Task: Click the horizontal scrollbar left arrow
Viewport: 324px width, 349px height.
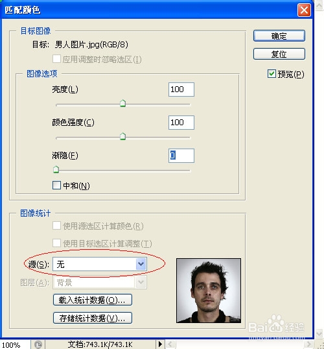Action: pyautogui.click(x=170, y=344)
